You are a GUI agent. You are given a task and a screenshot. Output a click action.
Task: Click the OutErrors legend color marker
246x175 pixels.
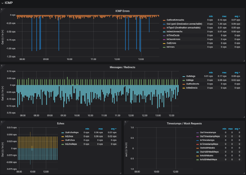point(164,43)
